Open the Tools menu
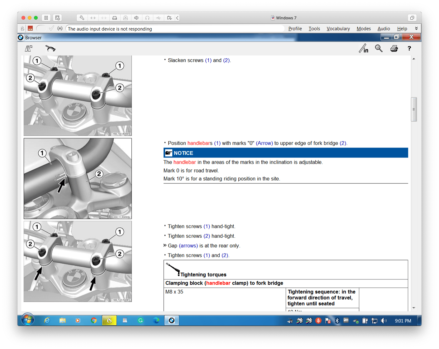This screenshot has width=439, height=349. 314,29
